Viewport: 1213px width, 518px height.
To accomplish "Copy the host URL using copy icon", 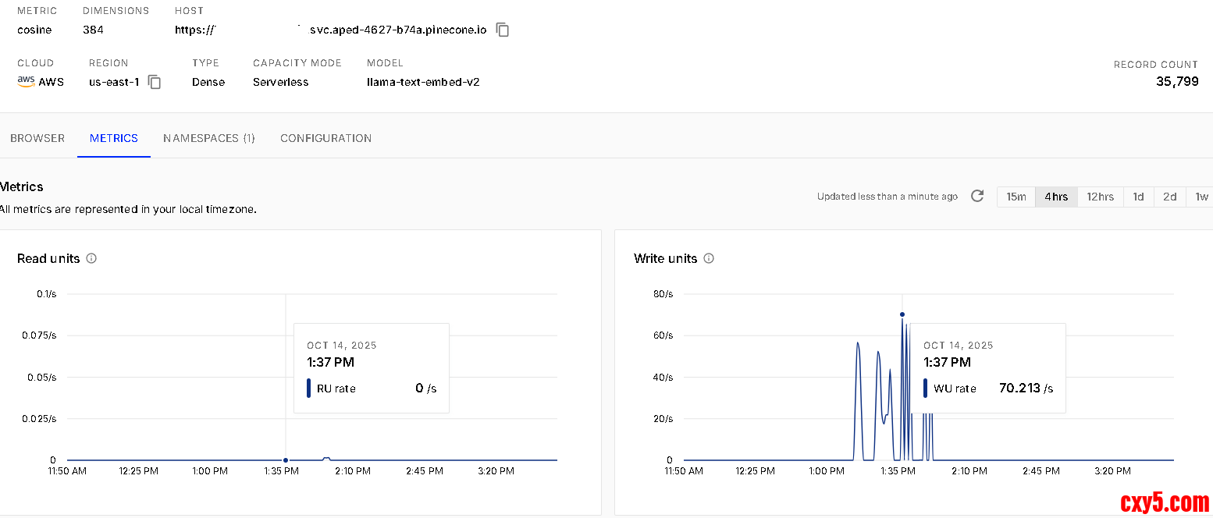I will pyautogui.click(x=503, y=30).
